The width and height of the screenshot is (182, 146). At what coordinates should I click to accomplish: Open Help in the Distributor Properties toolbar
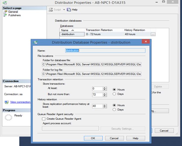coord(72,10)
